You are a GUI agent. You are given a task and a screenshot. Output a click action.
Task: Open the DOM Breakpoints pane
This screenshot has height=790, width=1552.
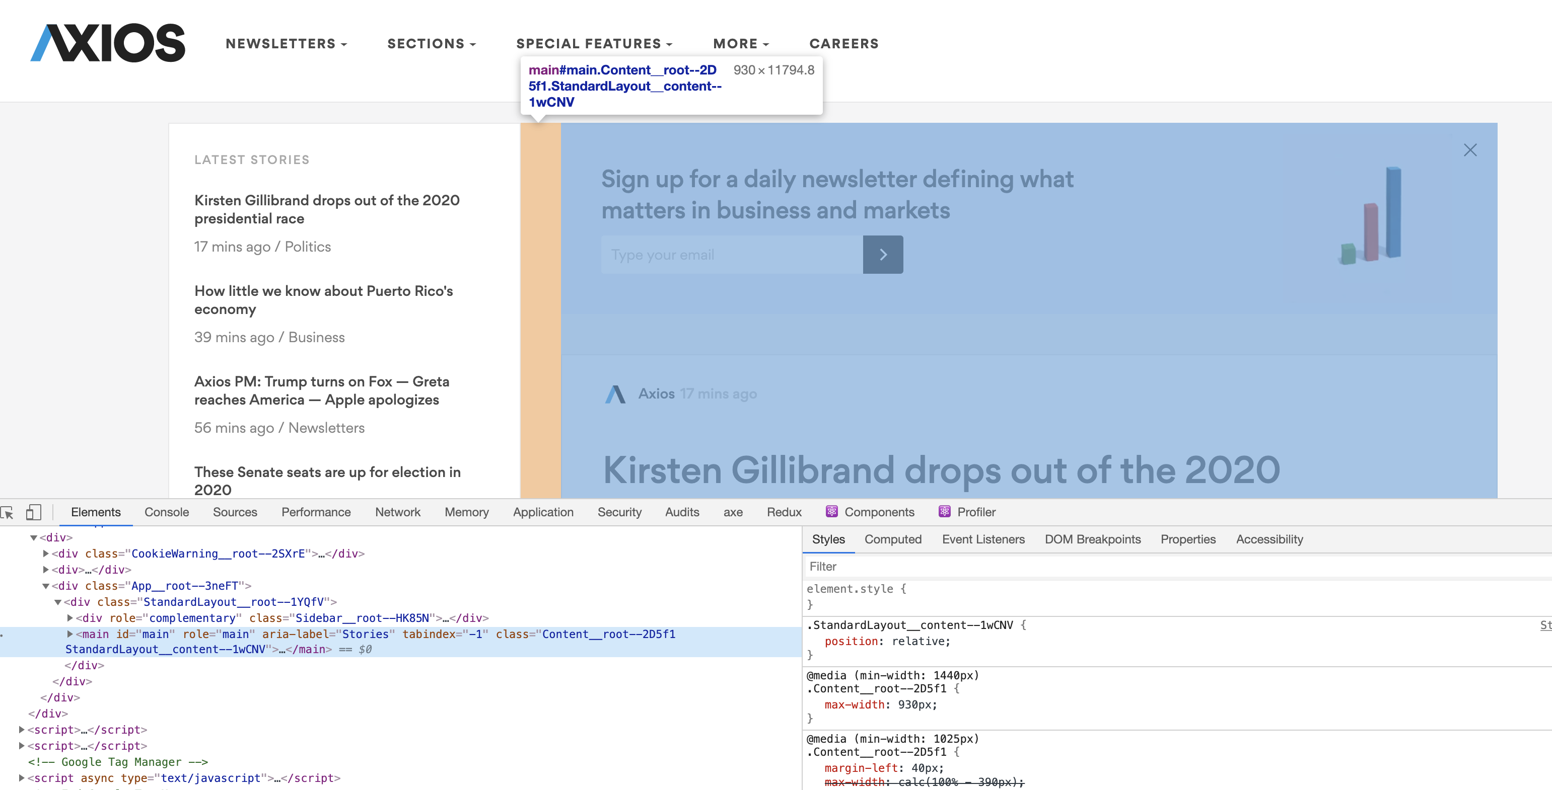[x=1092, y=539]
